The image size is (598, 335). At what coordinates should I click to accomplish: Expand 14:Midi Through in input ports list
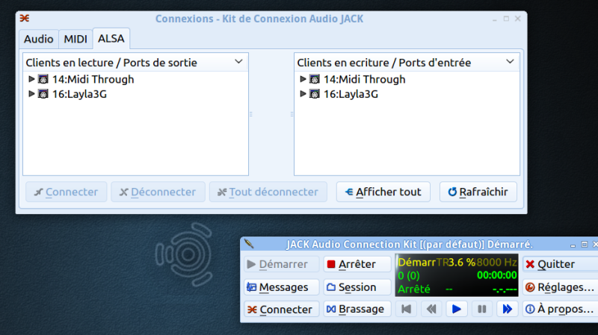click(x=303, y=79)
